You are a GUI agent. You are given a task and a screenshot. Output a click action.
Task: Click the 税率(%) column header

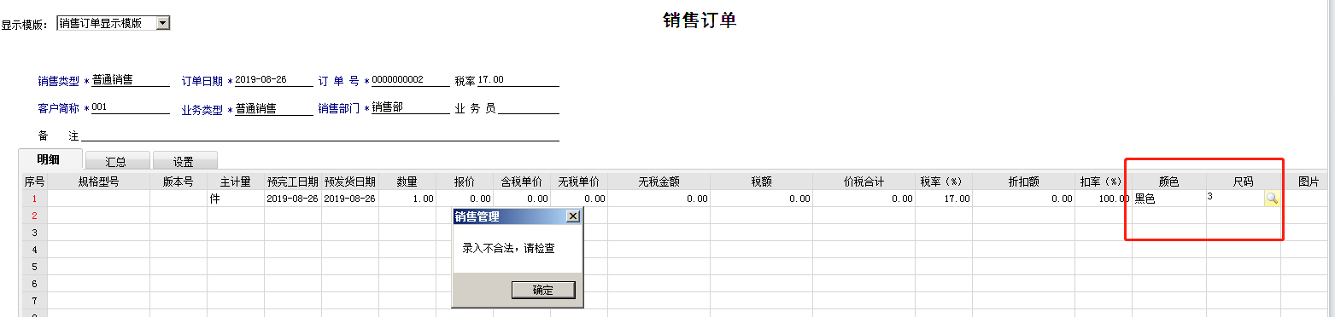click(943, 182)
